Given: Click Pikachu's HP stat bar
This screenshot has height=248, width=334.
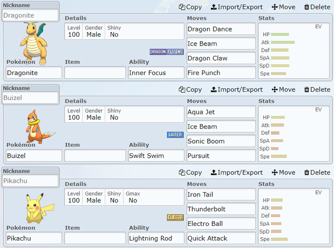Looking at the screenshot, I should [x=277, y=200].
